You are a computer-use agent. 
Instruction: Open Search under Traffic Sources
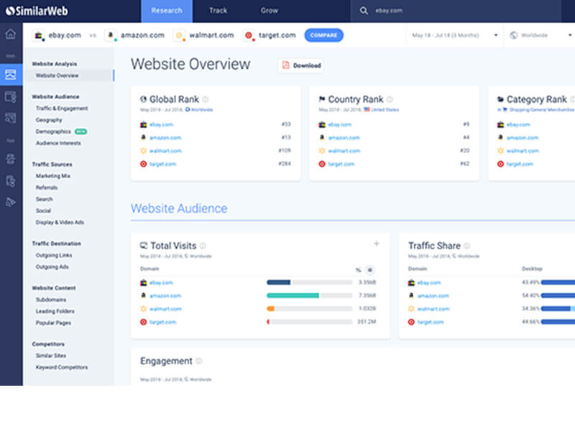pyautogui.click(x=45, y=199)
